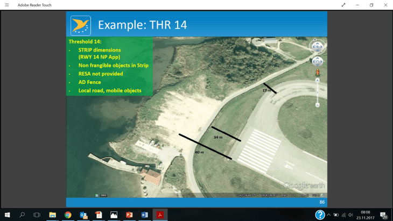
Task: Open Outlook from the taskbar
Action: point(83,215)
